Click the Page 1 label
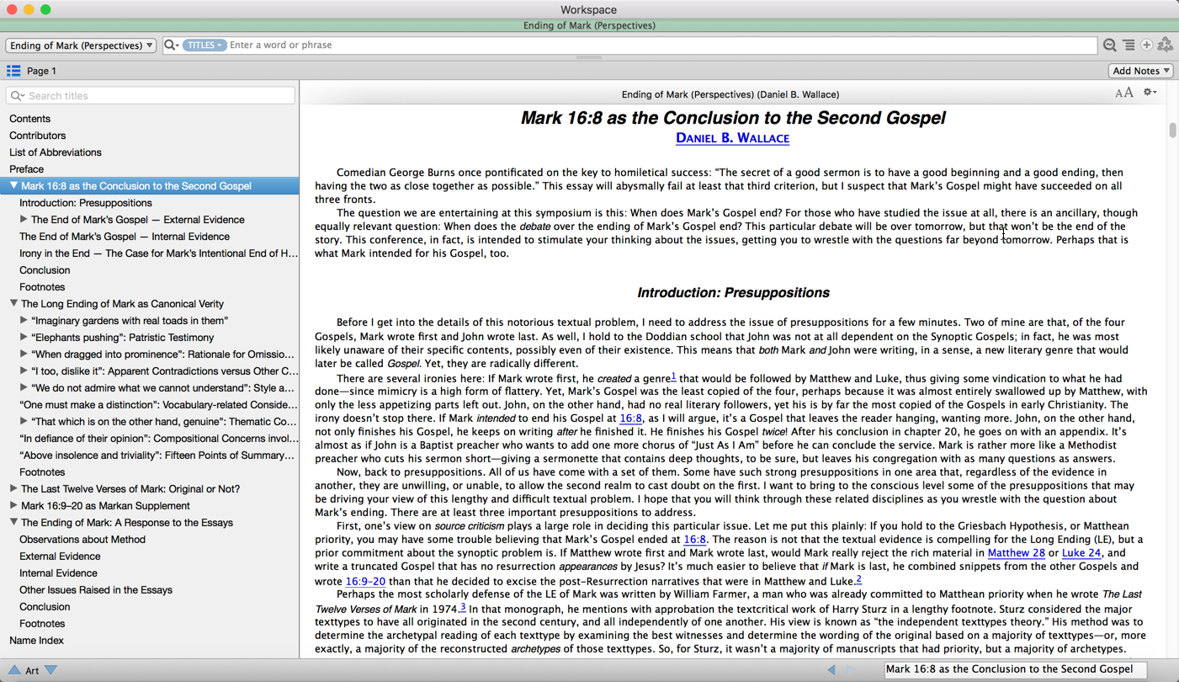 coord(41,71)
